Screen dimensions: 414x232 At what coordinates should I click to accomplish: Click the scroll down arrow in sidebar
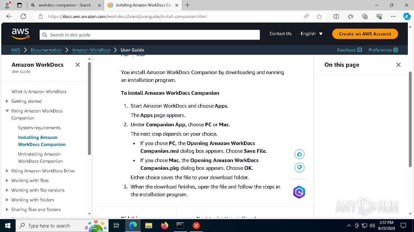[89, 214]
